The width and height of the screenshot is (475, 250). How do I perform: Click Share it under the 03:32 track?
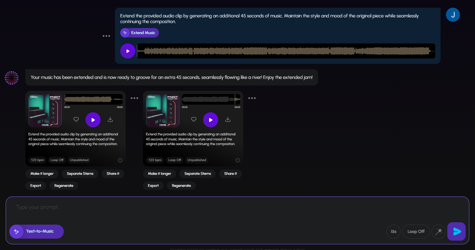click(230, 174)
